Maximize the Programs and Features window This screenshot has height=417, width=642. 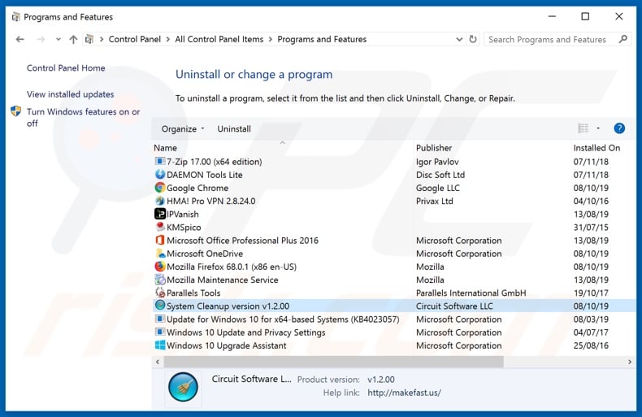point(585,16)
